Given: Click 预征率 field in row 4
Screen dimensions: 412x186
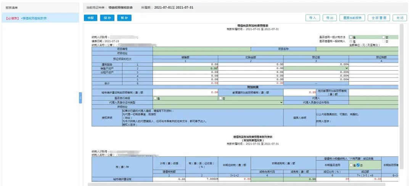Looking at the screenshot, I should (x=316, y=76).
